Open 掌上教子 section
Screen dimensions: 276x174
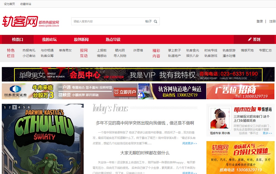click(174, 50)
